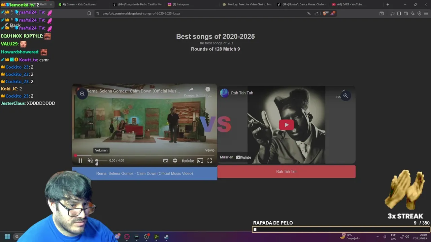The height and width of the screenshot is (242, 431).
Task: Vote for Rah Tah Tah red button
Action: [286, 171]
